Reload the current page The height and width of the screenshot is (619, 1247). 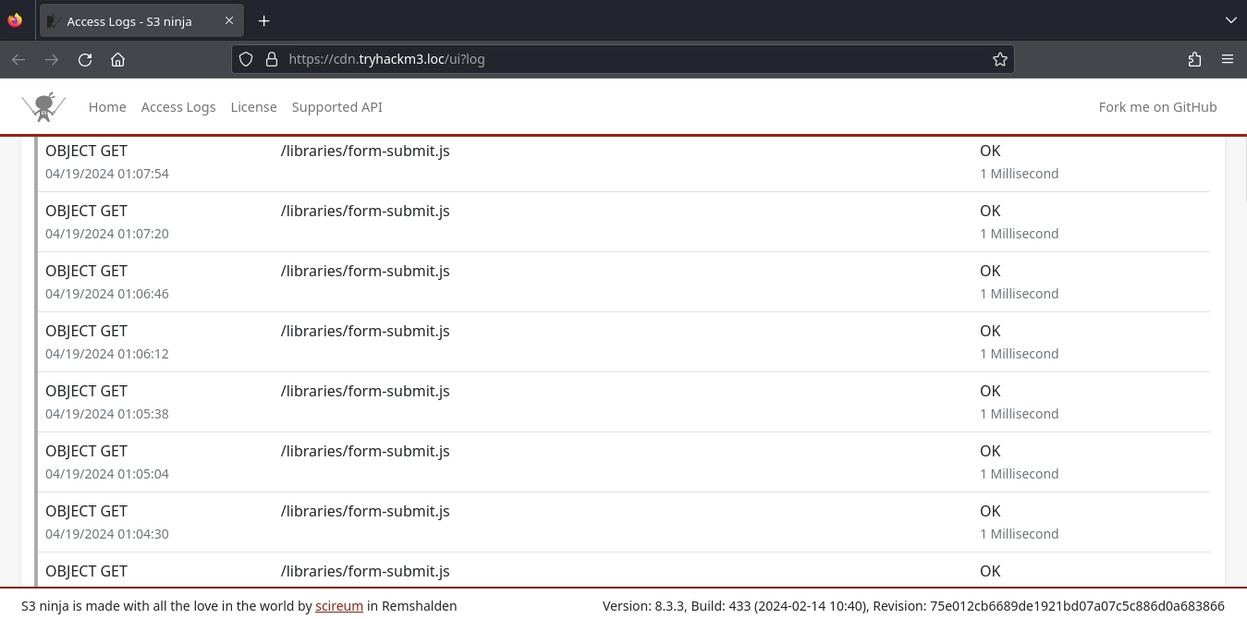coord(85,59)
